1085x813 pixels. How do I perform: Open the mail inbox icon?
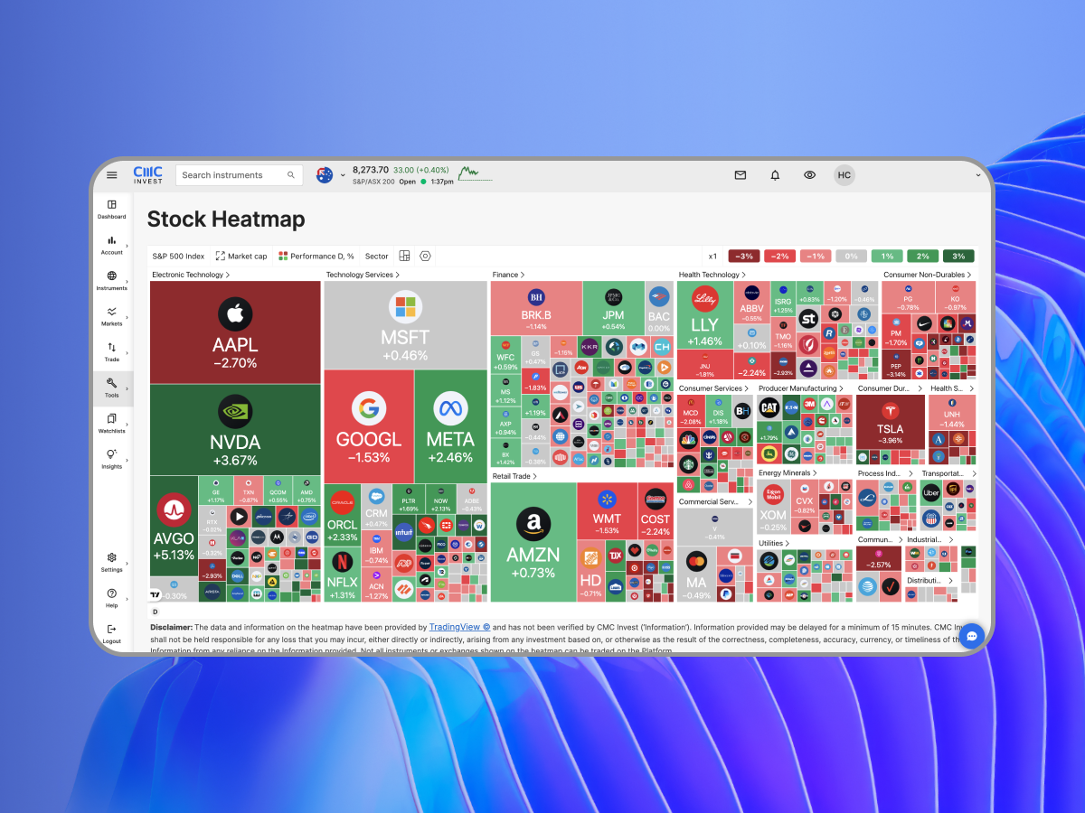(741, 175)
